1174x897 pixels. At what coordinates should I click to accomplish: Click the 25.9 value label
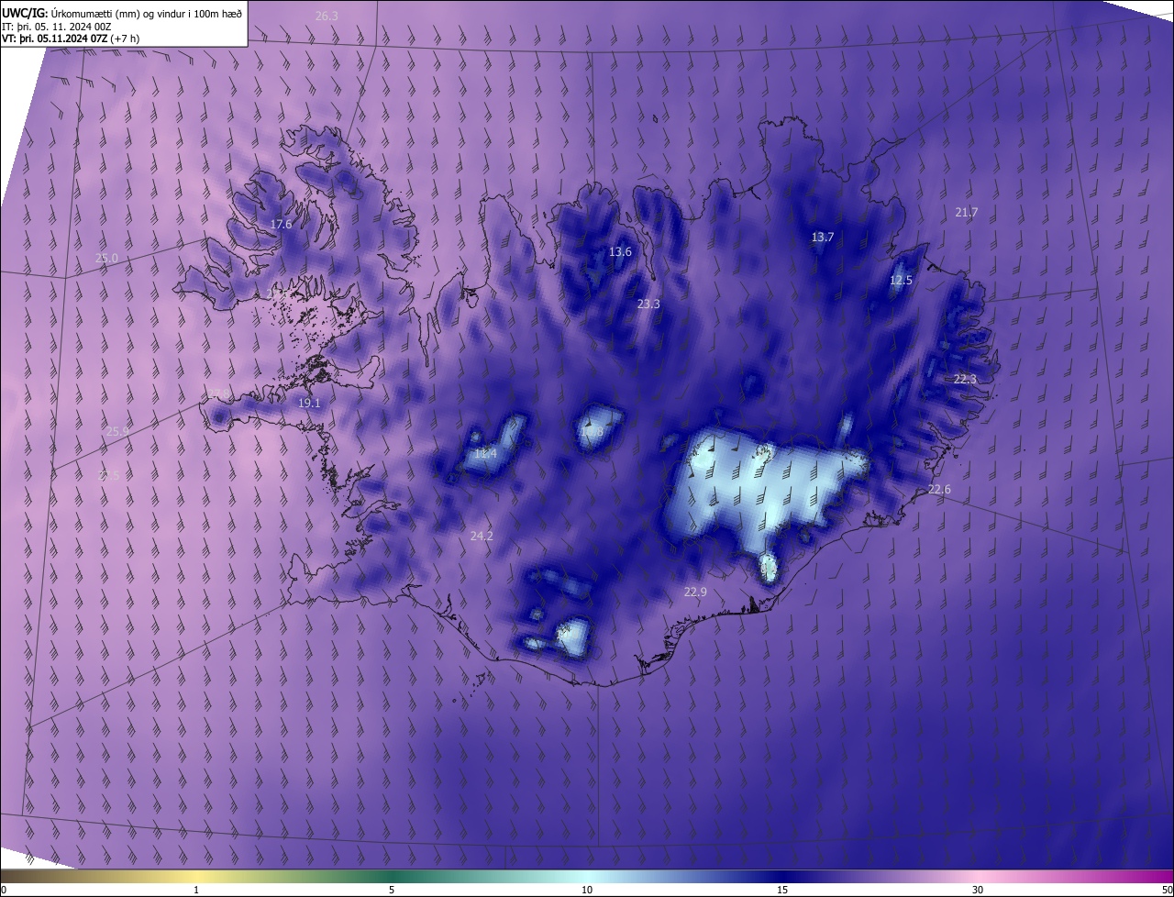point(118,431)
